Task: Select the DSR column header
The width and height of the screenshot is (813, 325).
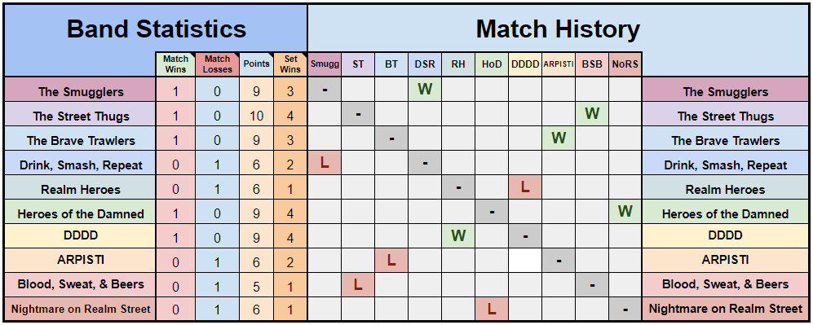Action: [425, 64]
